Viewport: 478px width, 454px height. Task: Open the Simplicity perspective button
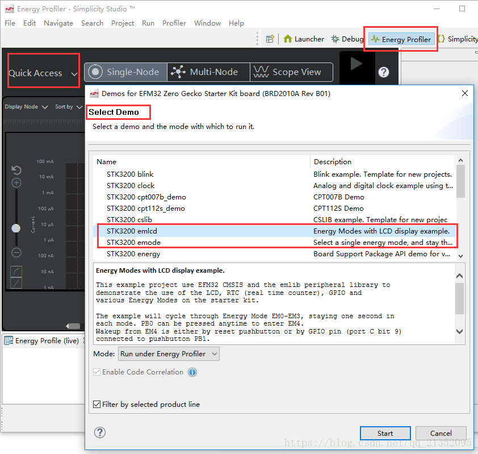458,39
